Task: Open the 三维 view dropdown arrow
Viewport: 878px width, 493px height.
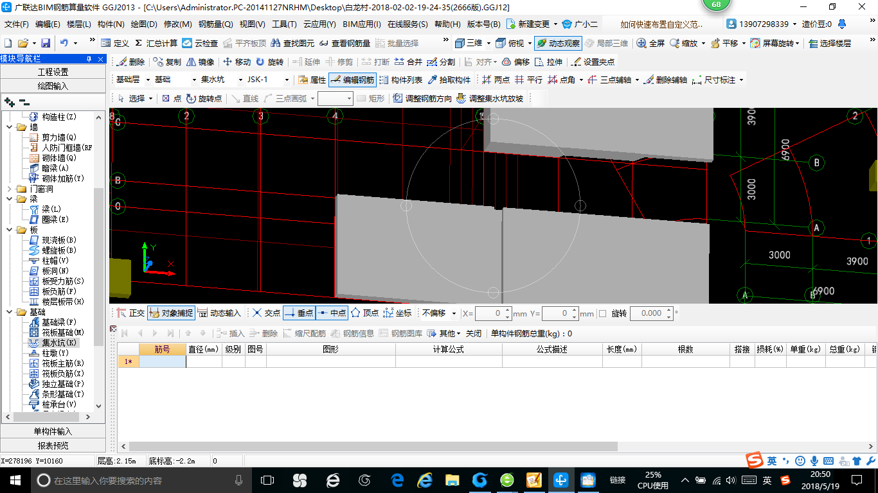Action: tap(488, 43)
